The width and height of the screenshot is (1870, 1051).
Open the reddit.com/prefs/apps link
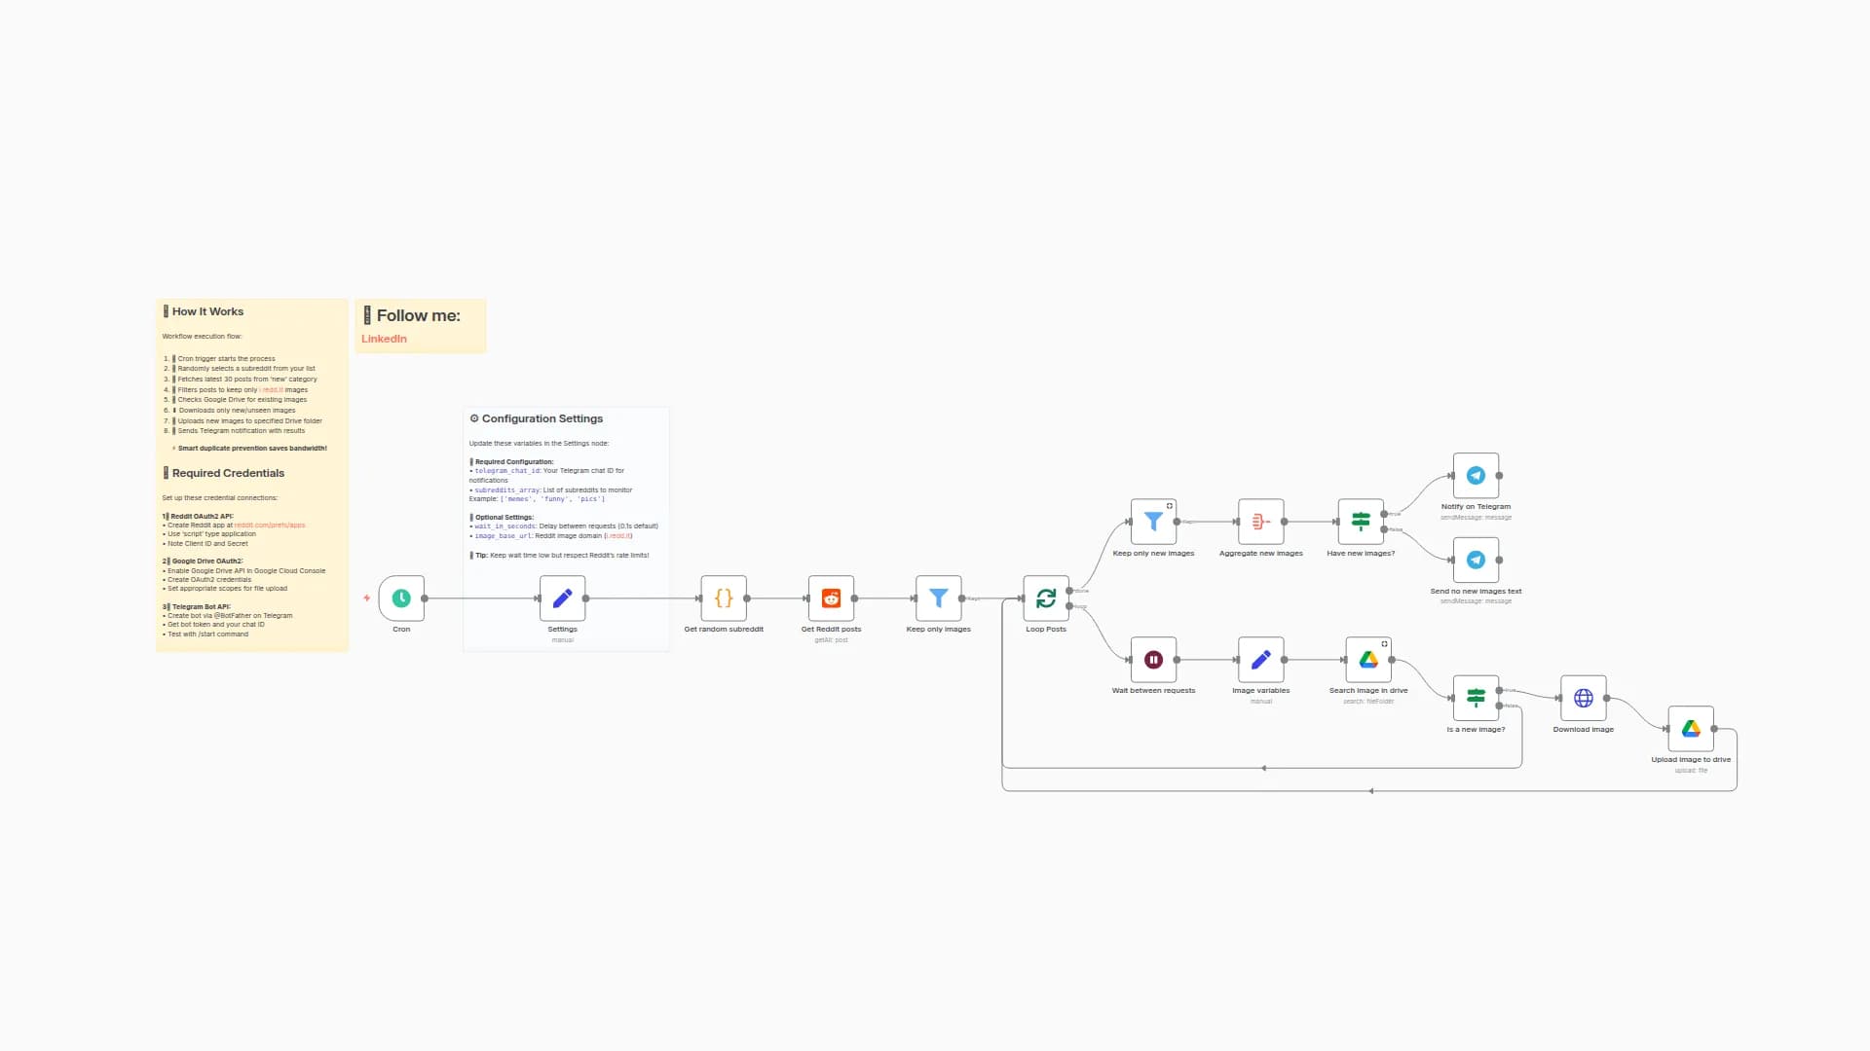coord(270,525)
